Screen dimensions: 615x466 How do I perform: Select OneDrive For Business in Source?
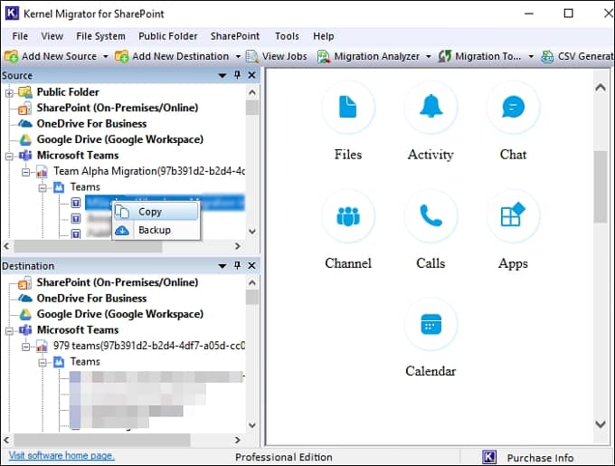tap(91, 124)
